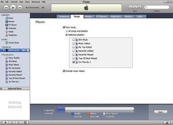173x125 pixels.
Task: Open the File menu
Action: click(x=2, y=2)
